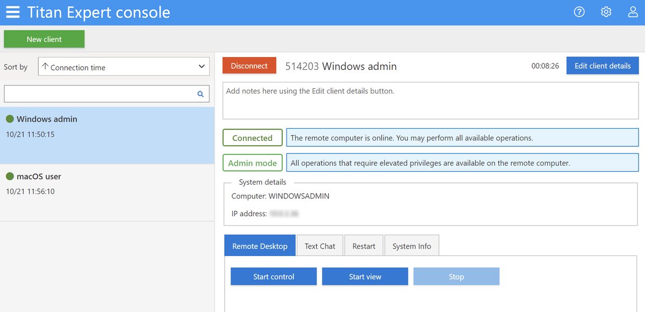Open the user account icon

pos(633,12)
